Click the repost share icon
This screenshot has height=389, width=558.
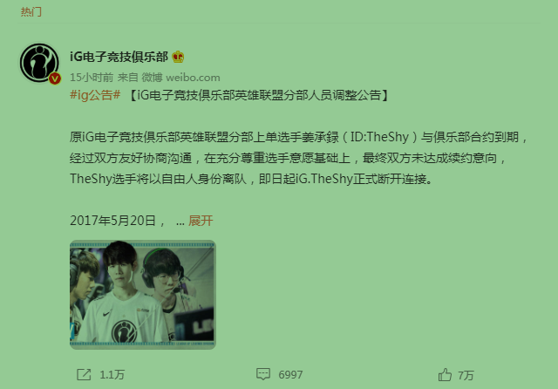(84, 374)
